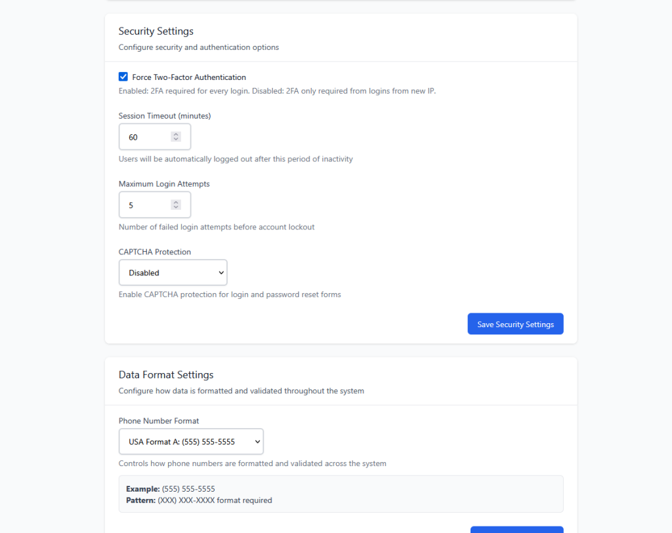The width and height of the screenshot is (672, 533).
Task: Click the Security Settings section heading
Action: coord(156,31)
